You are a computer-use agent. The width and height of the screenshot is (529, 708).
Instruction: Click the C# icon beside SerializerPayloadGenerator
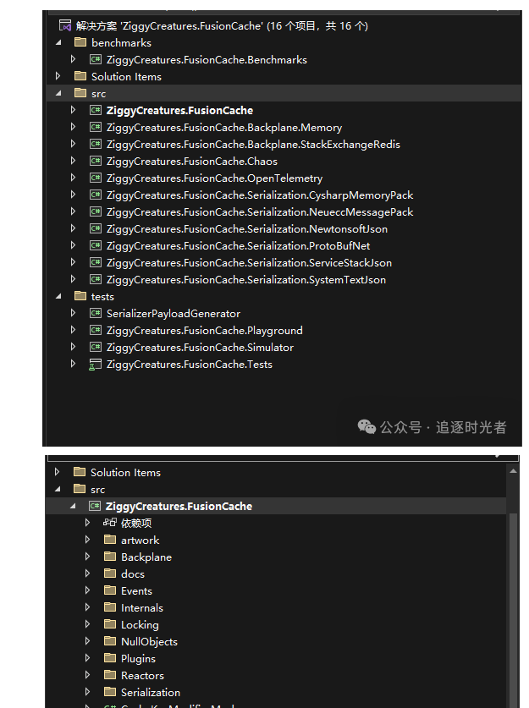pos(96,314)
